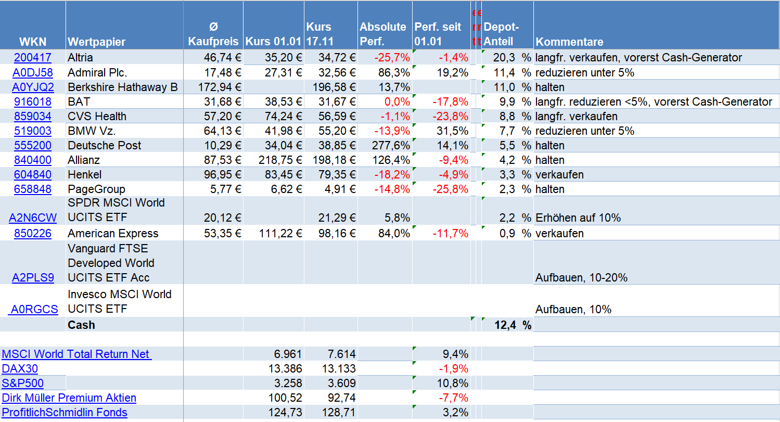780x422 pixels.
Task: Click WKN link 916018 for BAT
Action: (33, 101)
